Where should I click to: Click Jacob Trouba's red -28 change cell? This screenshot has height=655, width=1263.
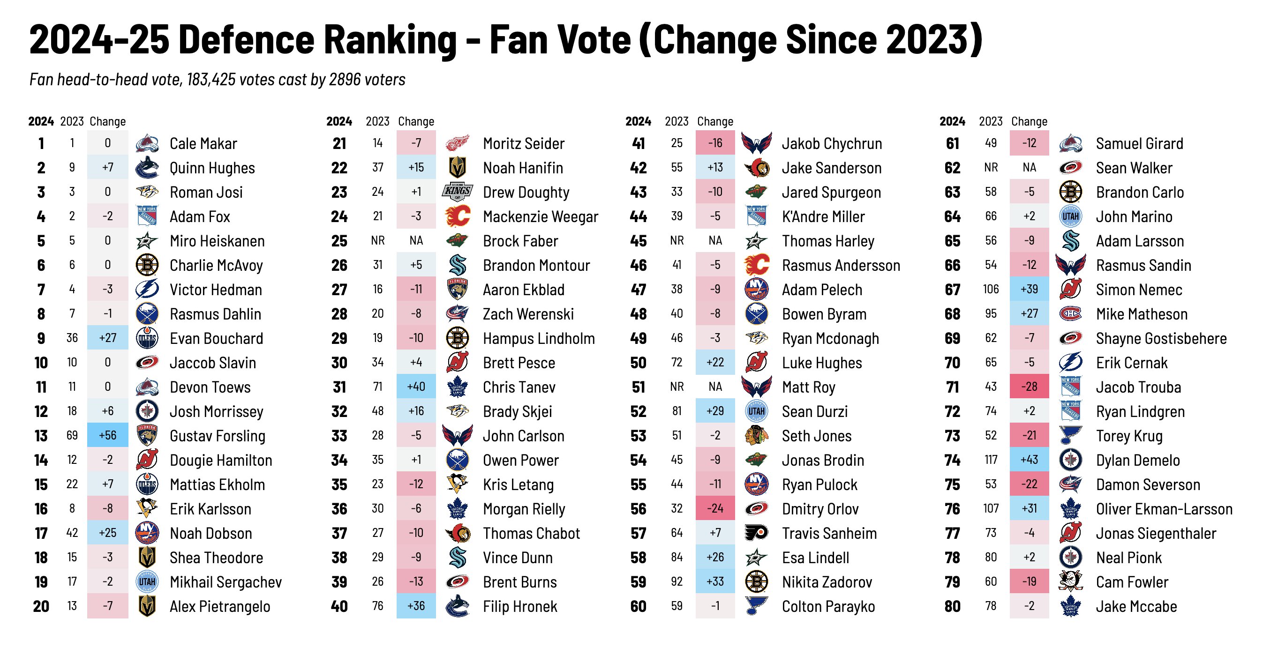click(x=1029, y=387)
